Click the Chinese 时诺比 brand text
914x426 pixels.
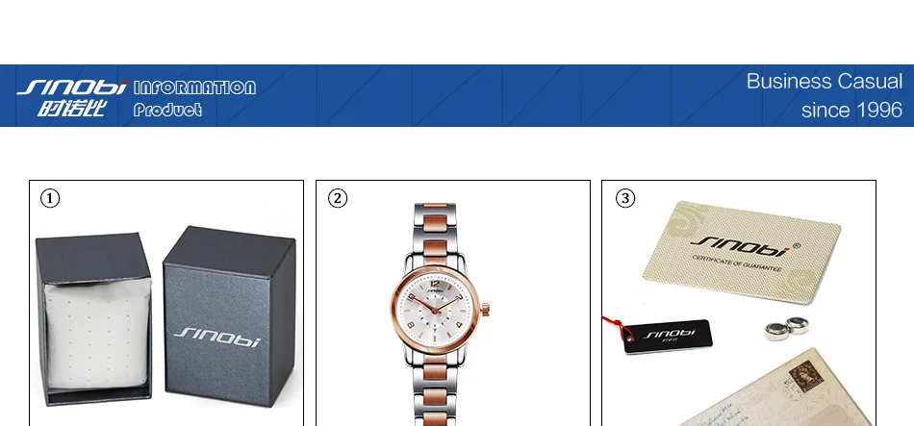coord(72,109)
